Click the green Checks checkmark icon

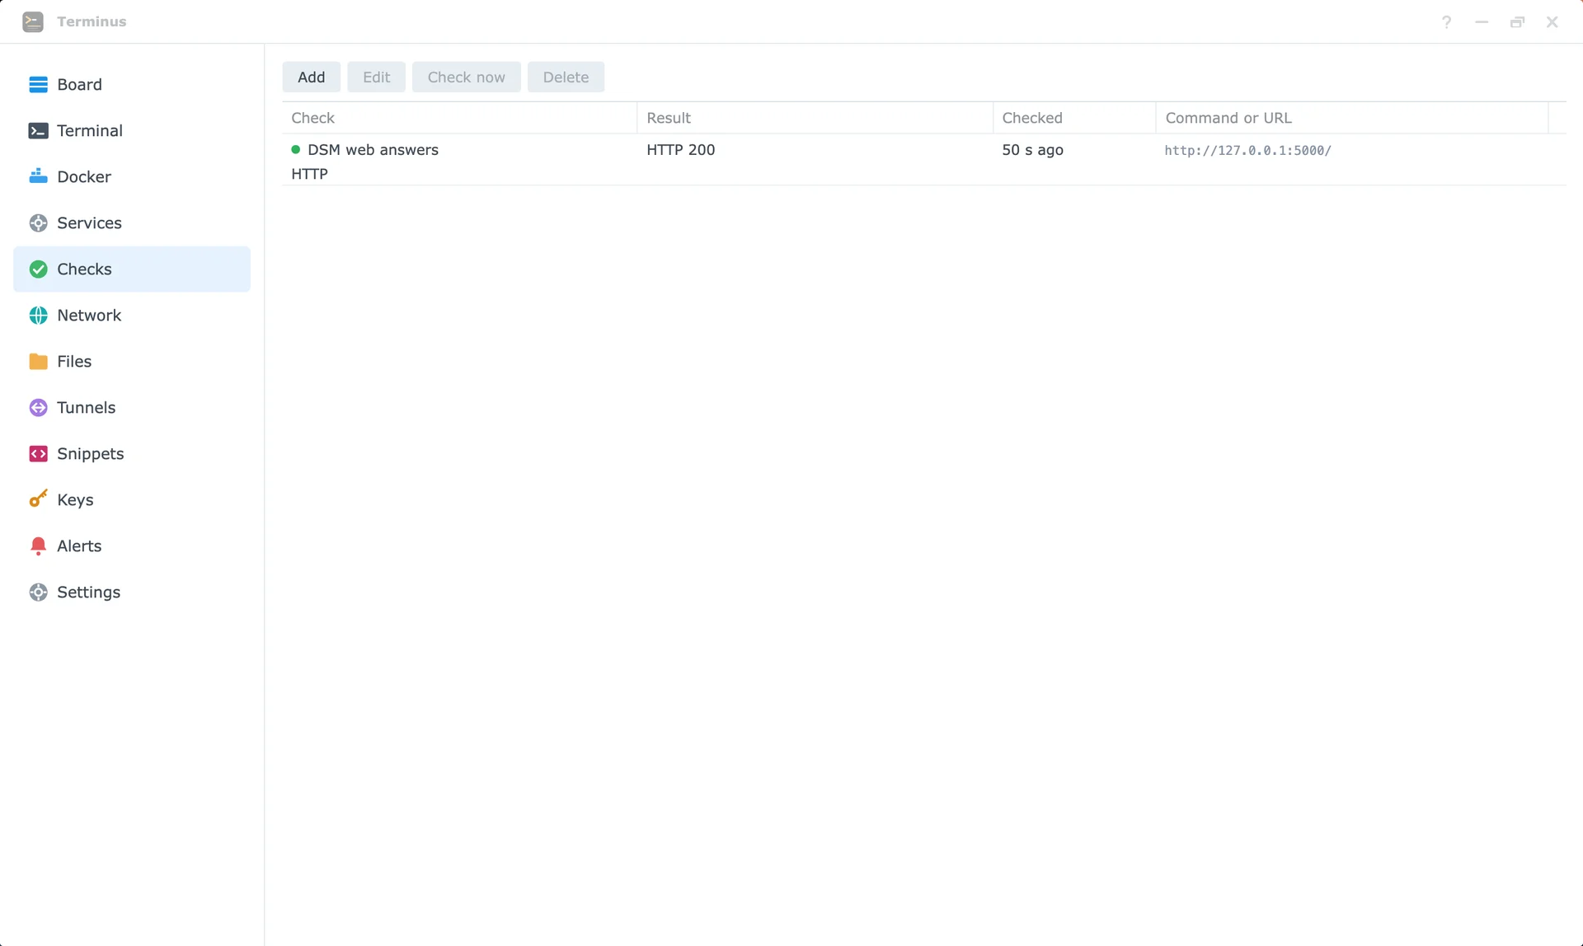[38, 269]
